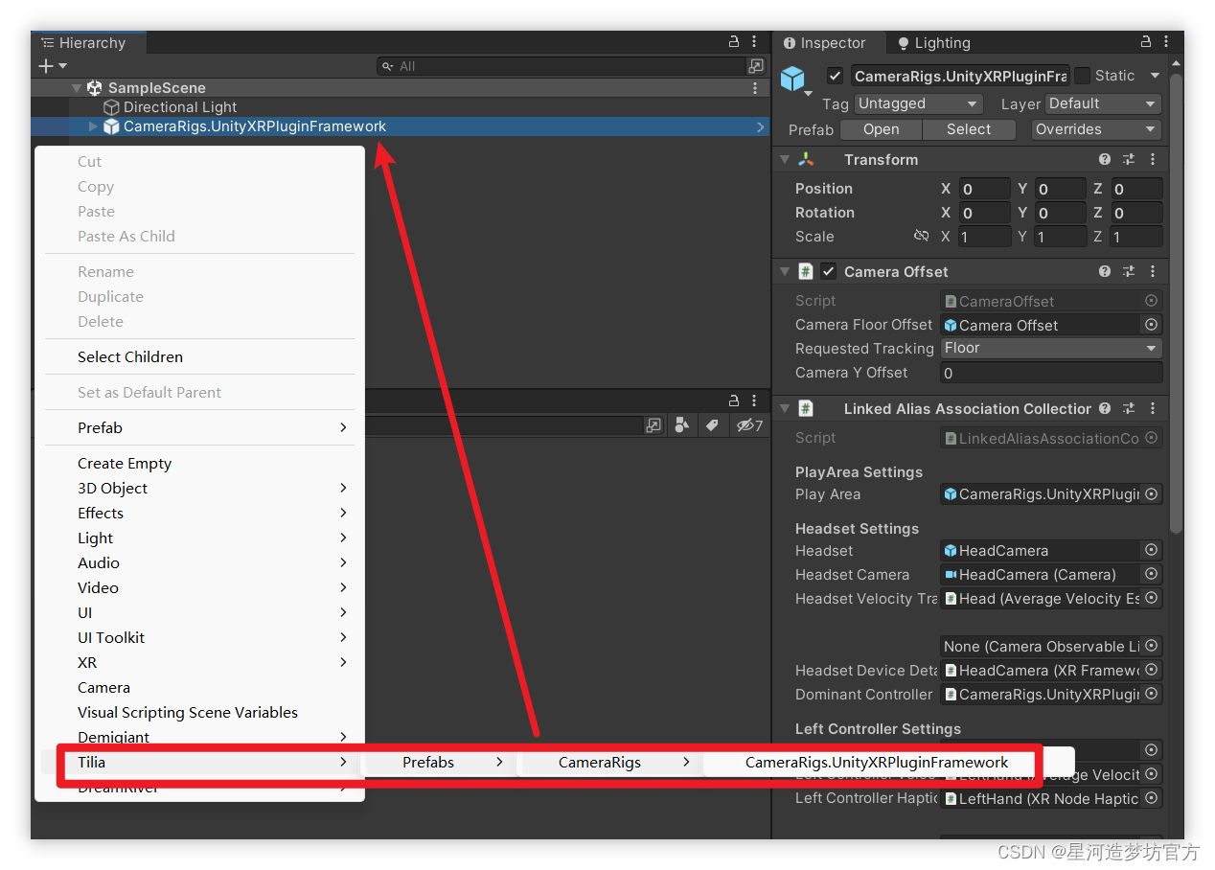Screen dimensions: 1215x870
Task: Switch to the Lighting tab
Action: (933, 43)
